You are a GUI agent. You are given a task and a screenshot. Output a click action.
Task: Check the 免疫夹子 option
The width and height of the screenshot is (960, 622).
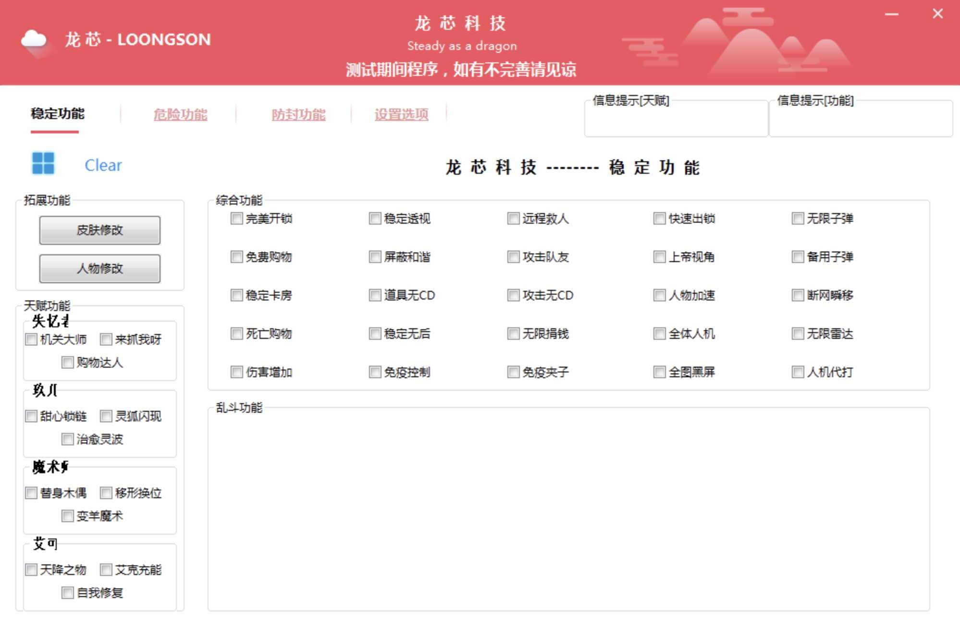click(513, 372)
